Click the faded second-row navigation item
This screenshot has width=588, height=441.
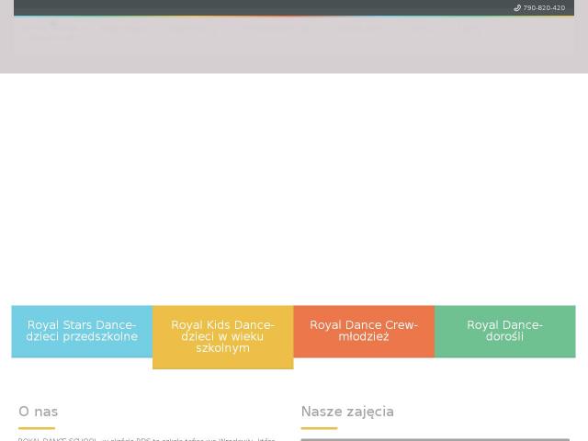coord(51,38)
